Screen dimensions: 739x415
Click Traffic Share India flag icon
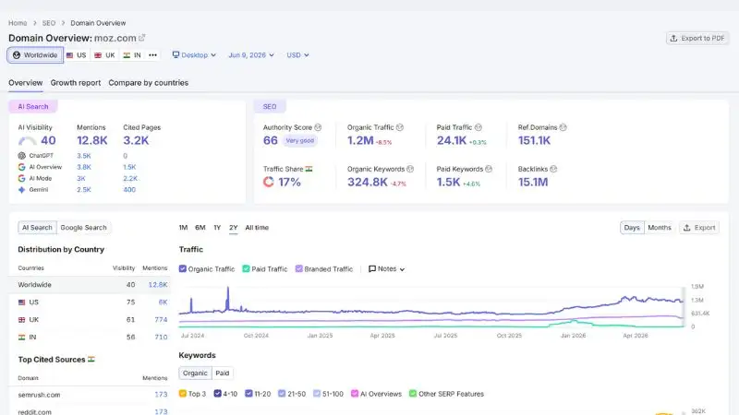pyautogui.click(x=309, y=169)
